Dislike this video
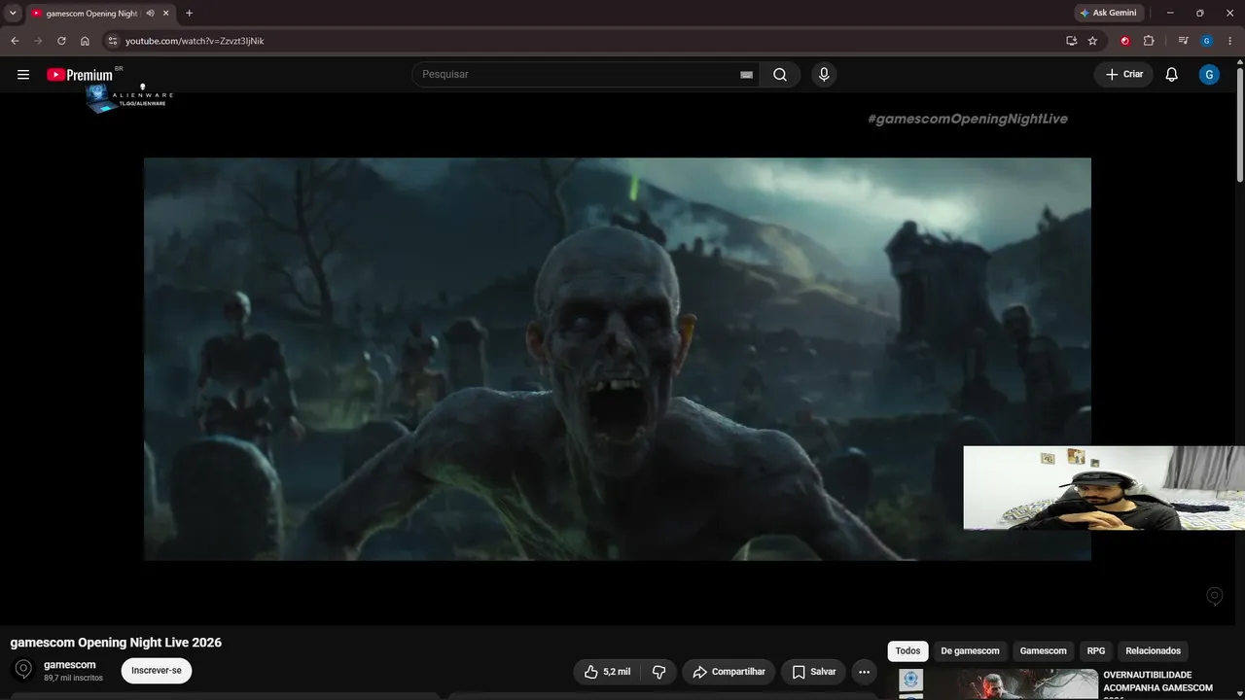This screenshot has width=1245, height=700. 658,672
